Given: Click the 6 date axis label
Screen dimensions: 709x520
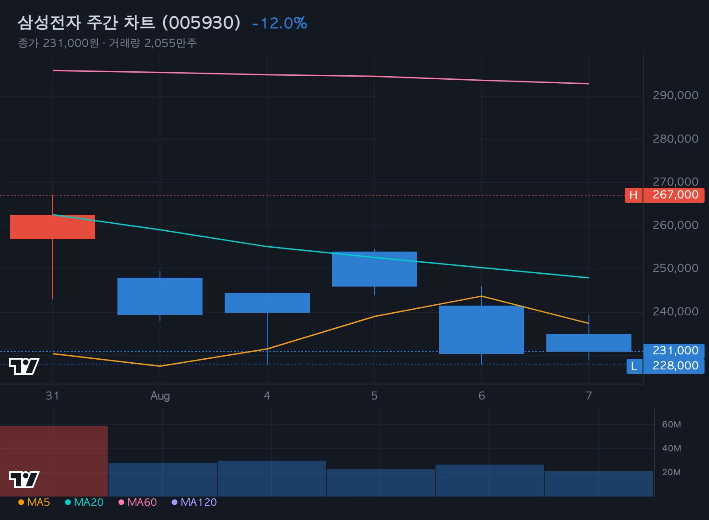Looking at the screenshot, I should pos(482,396).
